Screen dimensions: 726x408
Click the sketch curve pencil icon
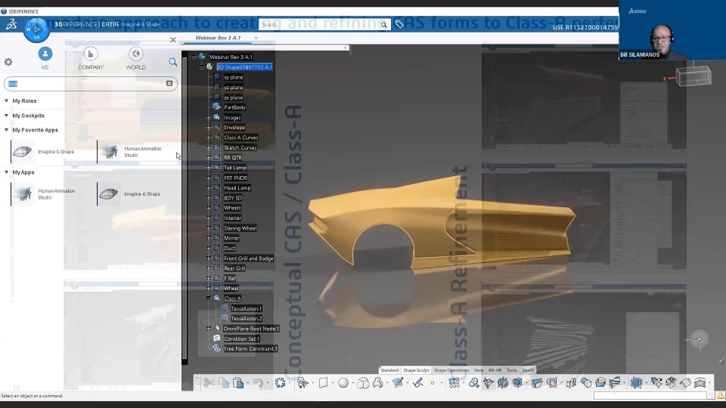pyautogui.click(x=417, y=382)
